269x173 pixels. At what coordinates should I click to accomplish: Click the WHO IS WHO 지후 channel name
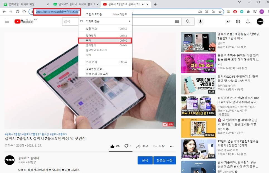(228, 150)
